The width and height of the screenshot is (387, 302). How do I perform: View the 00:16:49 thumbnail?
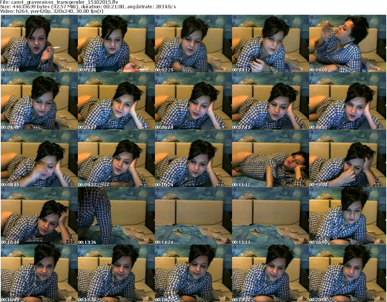[39, 273]
